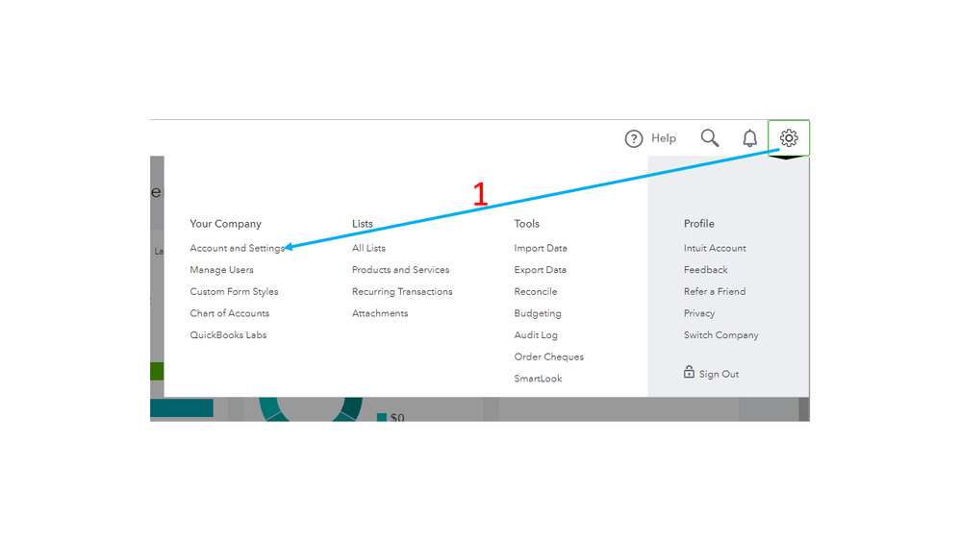The height and width of the screenshot is (540, 961).
Task: Click the Lists heading
Action: coord(363,224)
